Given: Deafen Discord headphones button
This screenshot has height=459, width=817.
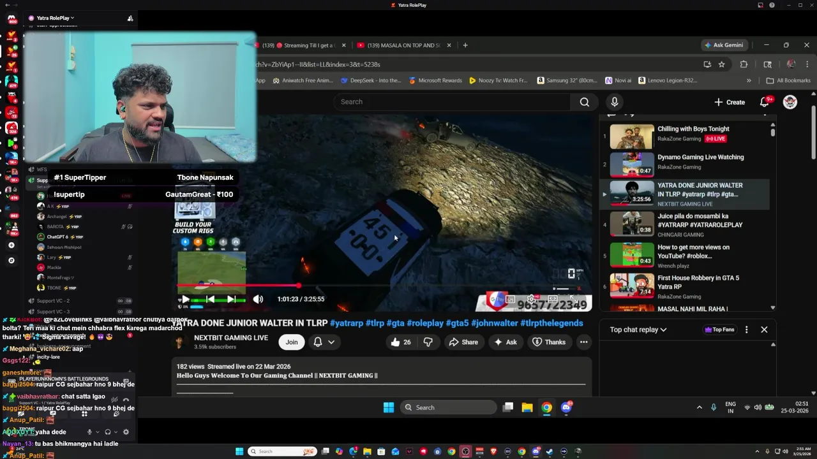Looking at the screenshot, I should tap(108, 432).
